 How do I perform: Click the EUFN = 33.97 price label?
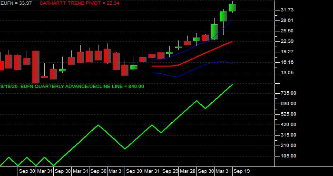click(x=16, y=3)
